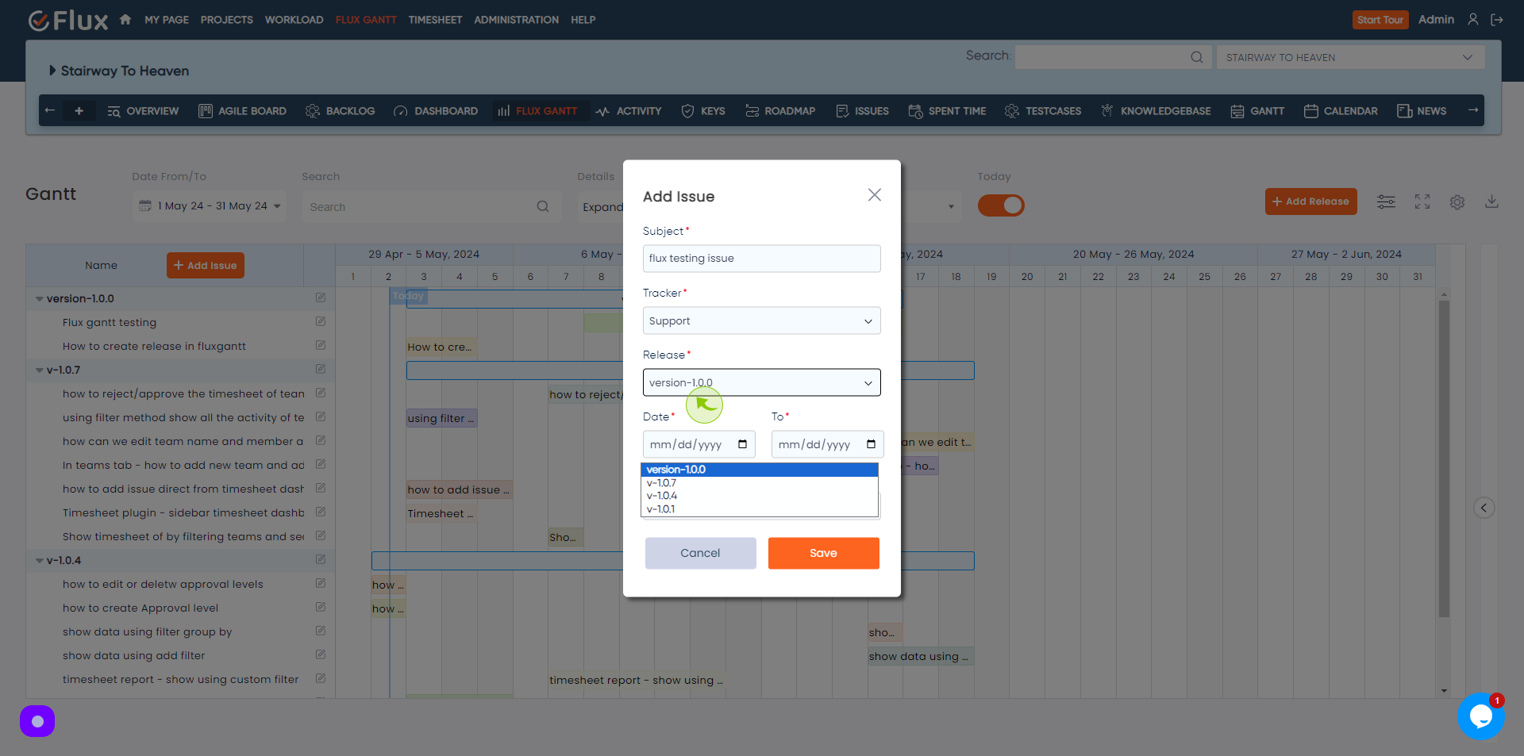Click the plus icon in project menu
Image resolution: width=1524 pixels, height=756 pixels.
tap(79, 111)
